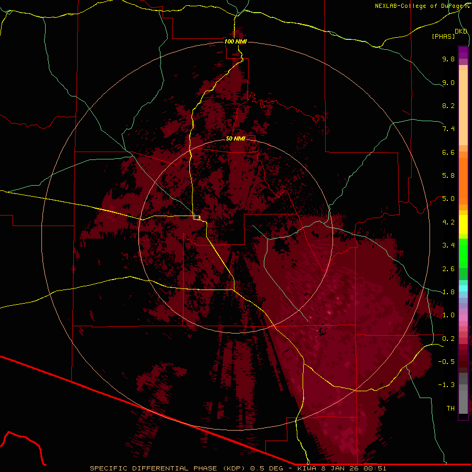This screenshot has height=472, width=472.
Task: Click the 2.6 scale value
Action: tap(448, 269)
